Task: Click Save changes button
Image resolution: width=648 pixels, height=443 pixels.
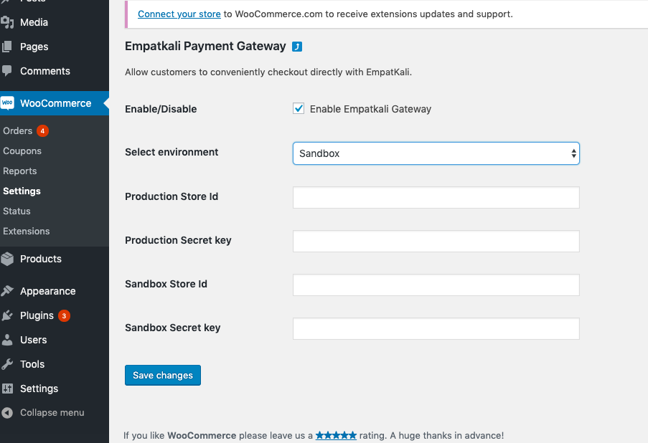Action: pos(163,376)
